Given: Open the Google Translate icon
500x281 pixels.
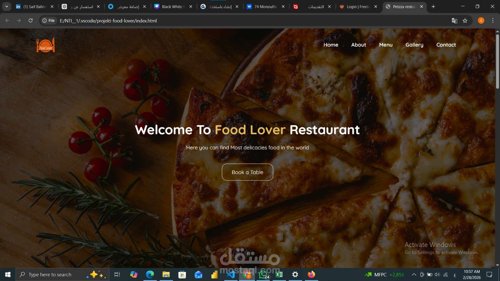Looking at the screenshot, I should (454, 21).
